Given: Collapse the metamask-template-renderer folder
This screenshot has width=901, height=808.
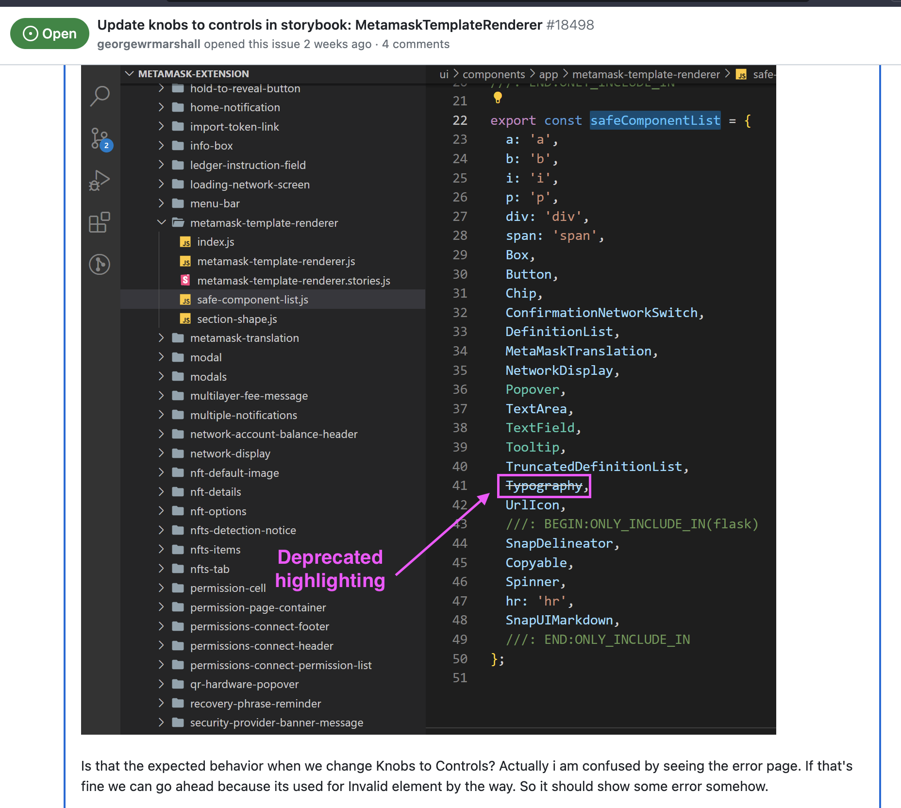Looking at the screenshot, I should (x=162, y=222).
